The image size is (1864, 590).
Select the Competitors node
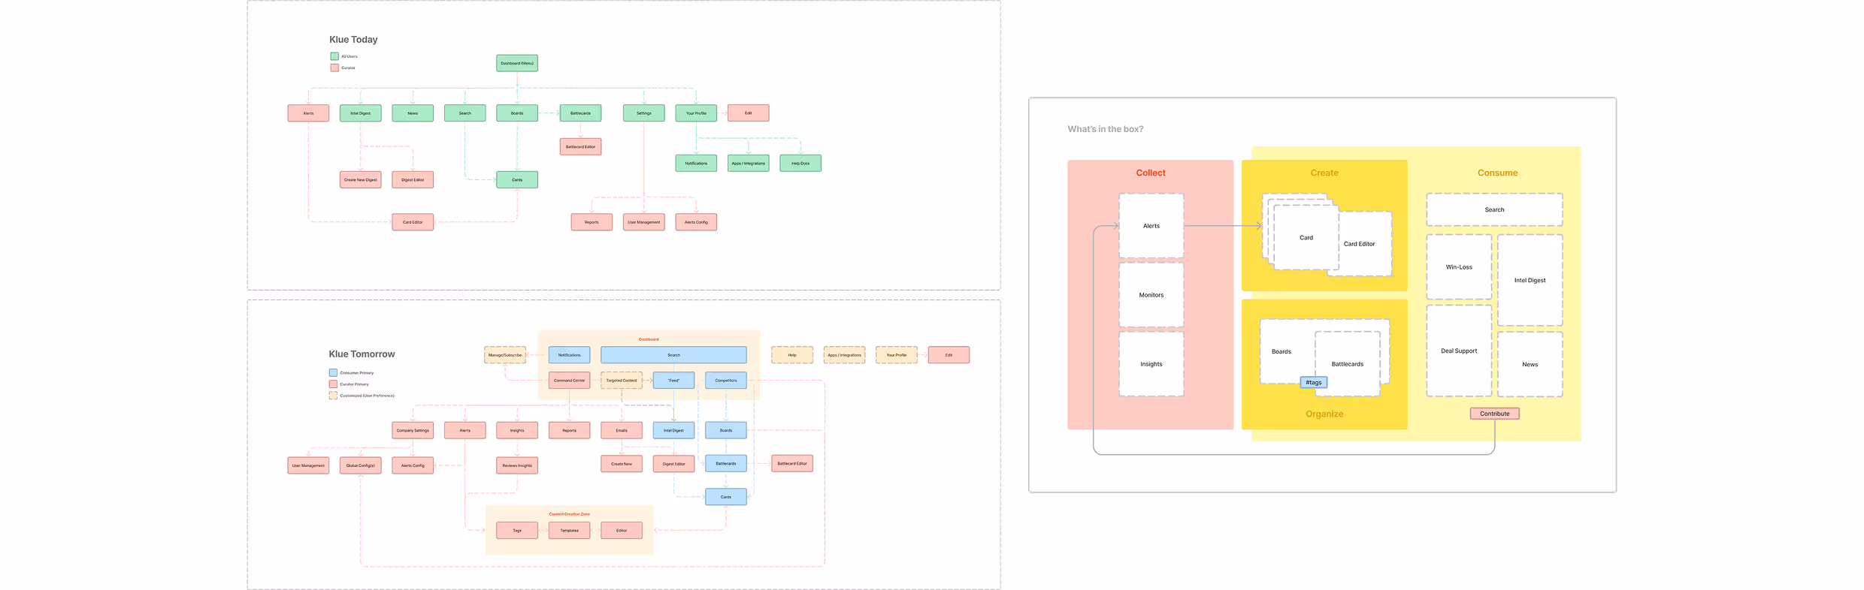[726, 381]
